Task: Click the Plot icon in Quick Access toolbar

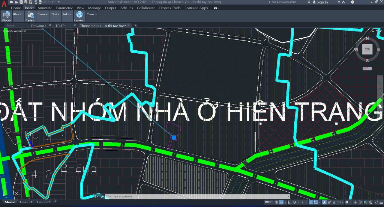Action: coord(40,2)
